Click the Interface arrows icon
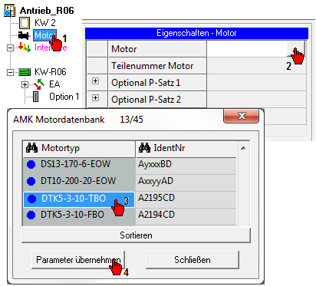This screenshot has width=316, height=286. (x=25, y=47)
